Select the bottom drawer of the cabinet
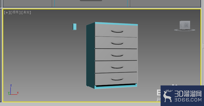This screenshot has width=204, height=106. coord(116,79)
